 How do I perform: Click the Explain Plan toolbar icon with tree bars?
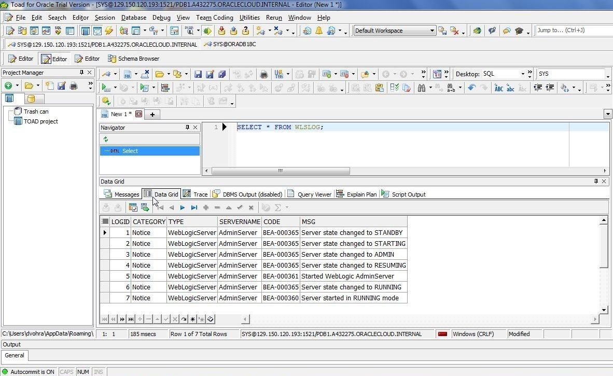165,88
